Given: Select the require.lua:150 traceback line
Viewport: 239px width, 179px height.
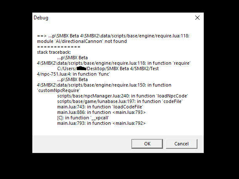Looking at the screenshot, I should tap(104, 85).
